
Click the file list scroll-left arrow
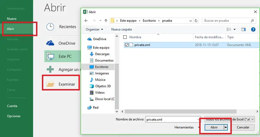[123, 111]
